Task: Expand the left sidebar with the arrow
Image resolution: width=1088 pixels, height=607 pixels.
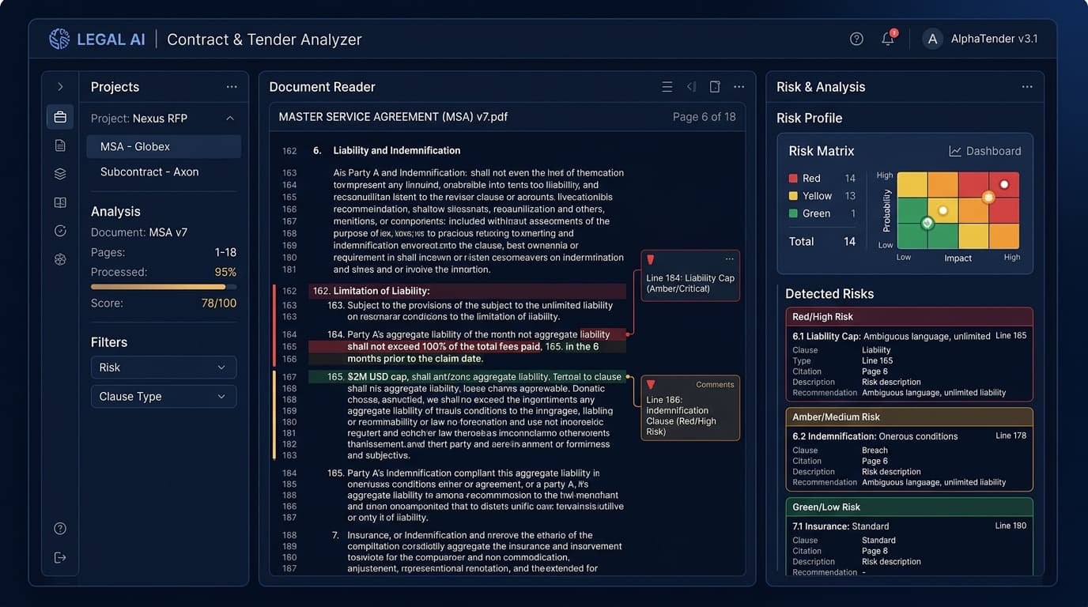Action: pyautogui.click(x=60, y=87)
